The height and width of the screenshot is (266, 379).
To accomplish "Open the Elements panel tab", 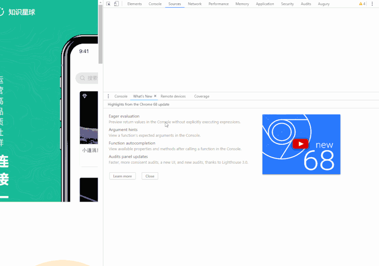I will [135, 4].
